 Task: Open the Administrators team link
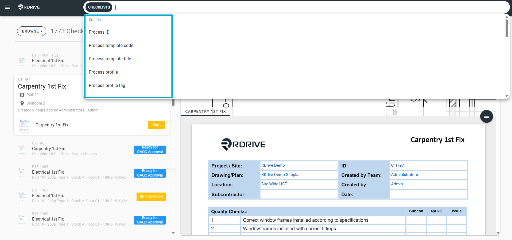click(x=405, y=175)
